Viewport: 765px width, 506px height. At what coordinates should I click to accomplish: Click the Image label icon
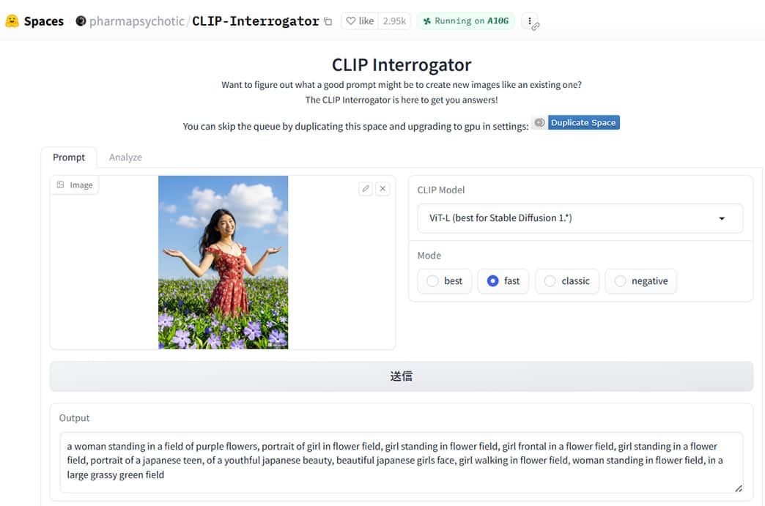click(x=61, y=185)
